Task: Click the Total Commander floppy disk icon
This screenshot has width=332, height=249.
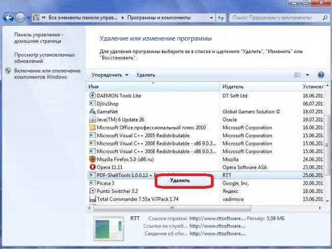Action: point(92,199)
